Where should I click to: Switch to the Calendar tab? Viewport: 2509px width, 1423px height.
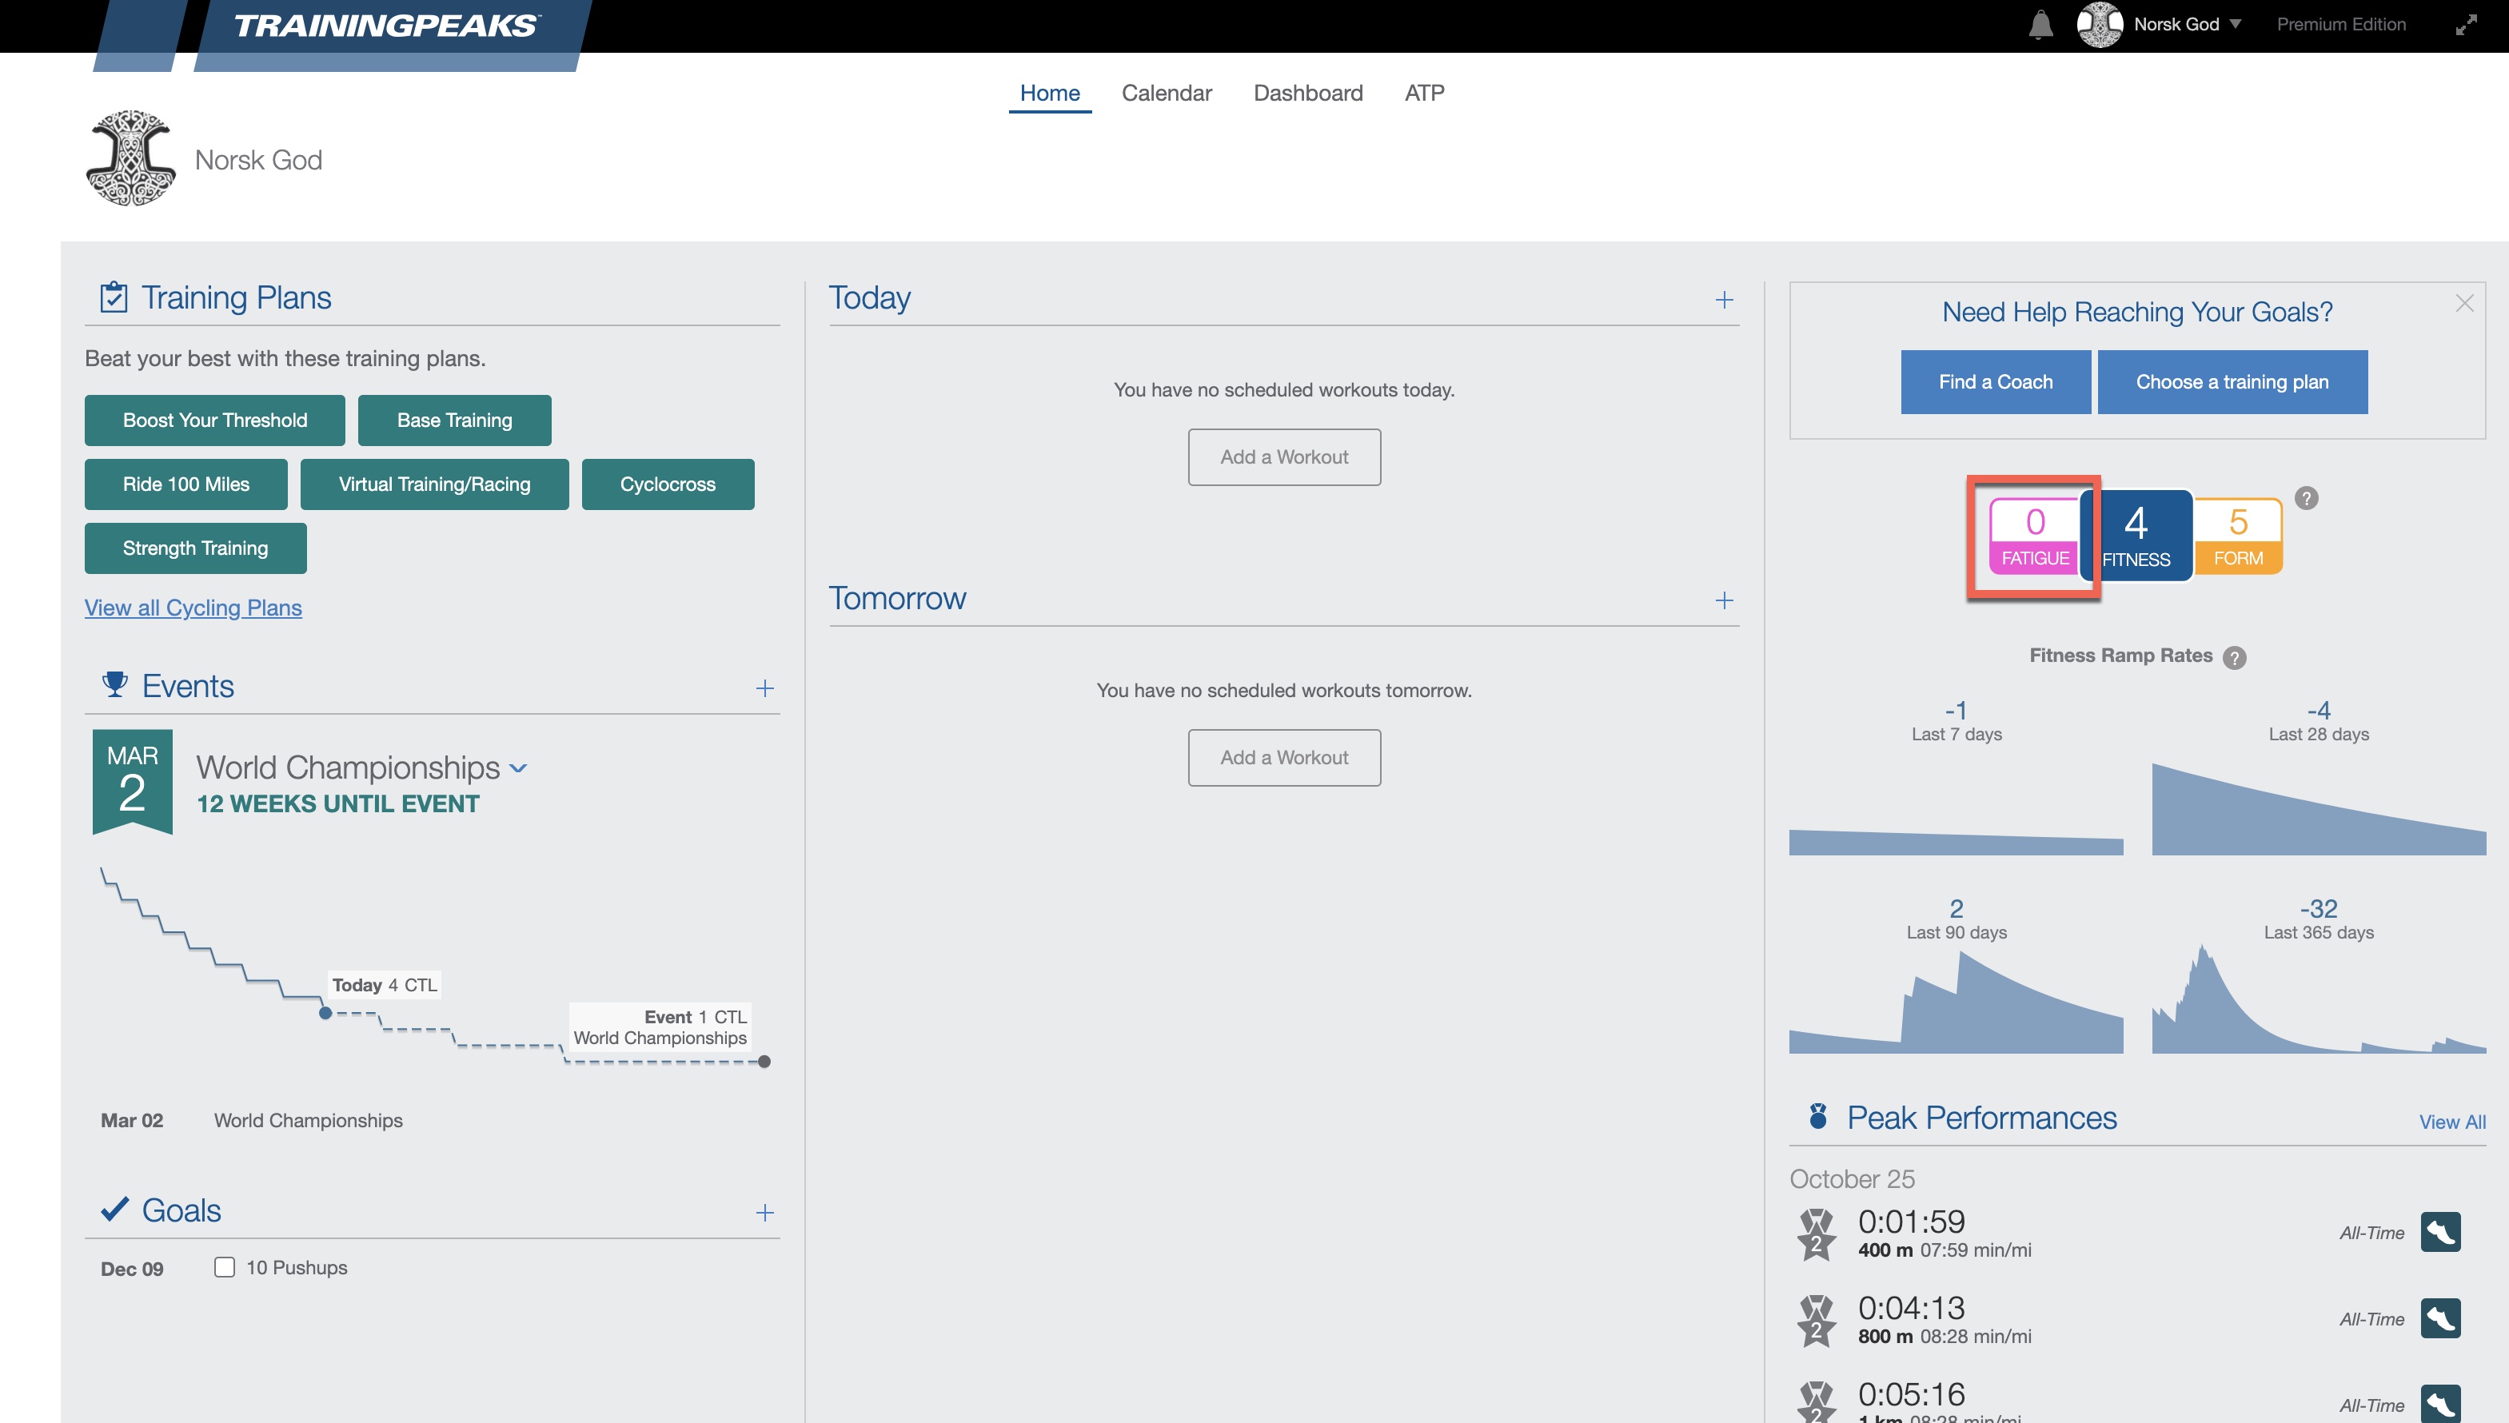point(1166,93)
